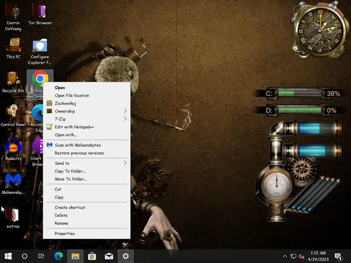Select the Malwarebytes desktop icon

pyautogui.click(x=13, y=184)
